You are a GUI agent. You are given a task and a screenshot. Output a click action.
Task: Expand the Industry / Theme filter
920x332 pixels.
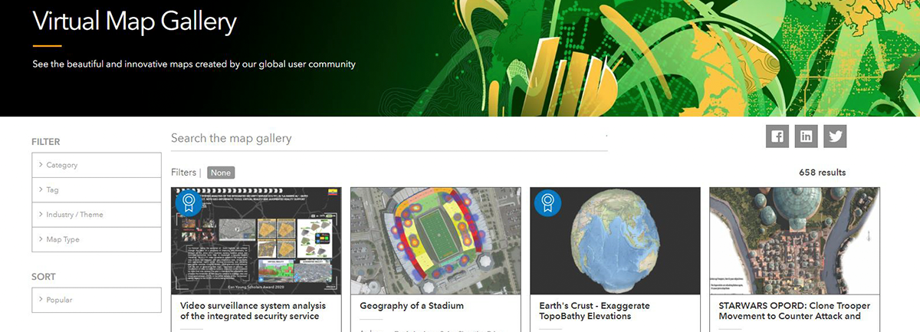pyautogui.click(x=97, y=215)
